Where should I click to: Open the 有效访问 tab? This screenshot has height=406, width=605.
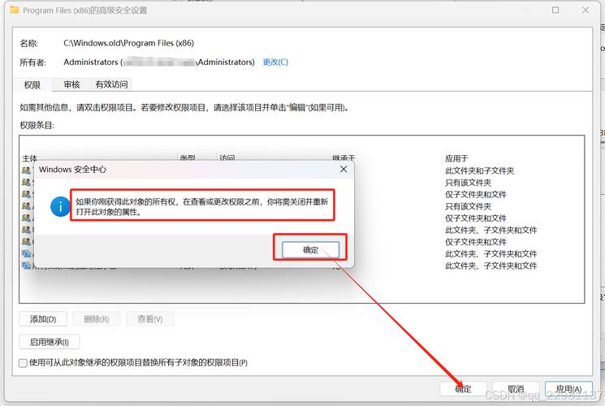pos(111,84)
